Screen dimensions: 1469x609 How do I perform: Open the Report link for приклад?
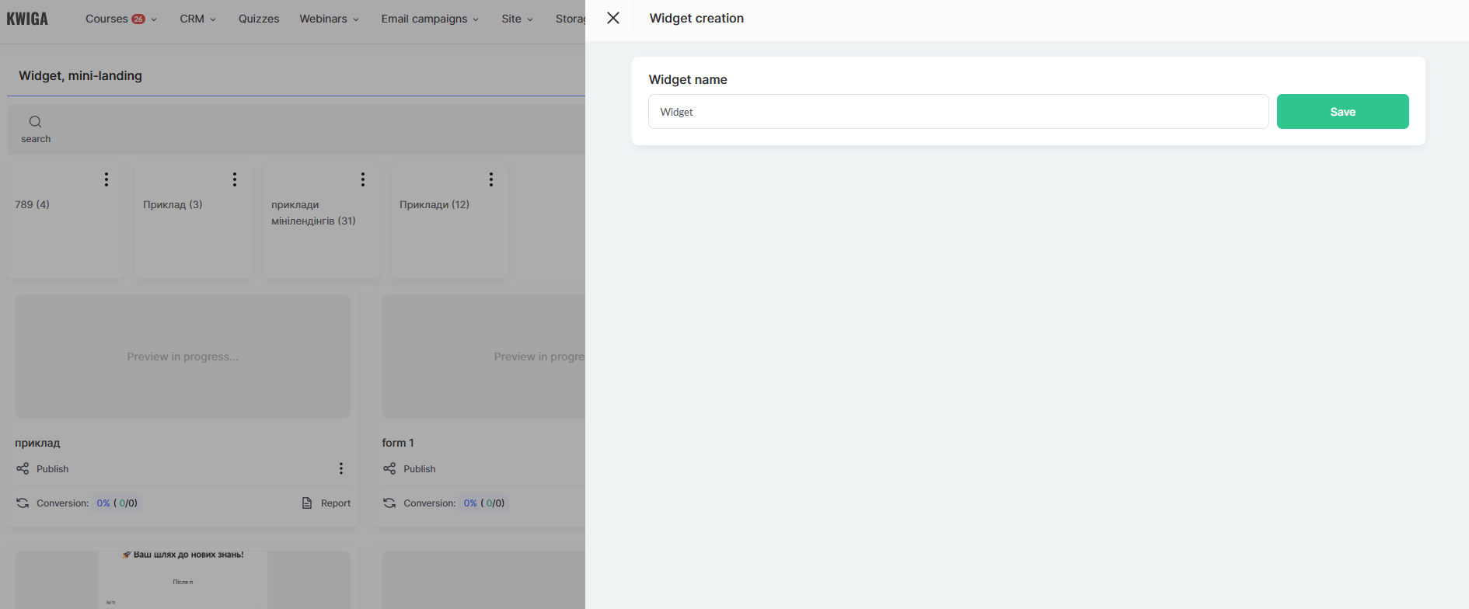click(x=327, y=503)
